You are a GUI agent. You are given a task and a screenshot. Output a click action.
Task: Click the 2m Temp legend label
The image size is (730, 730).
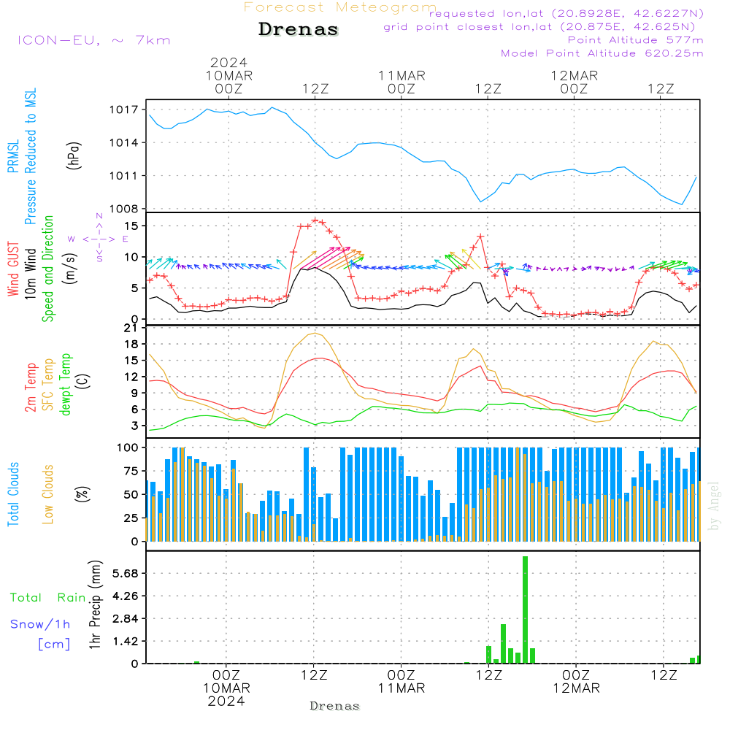(31, 387)
